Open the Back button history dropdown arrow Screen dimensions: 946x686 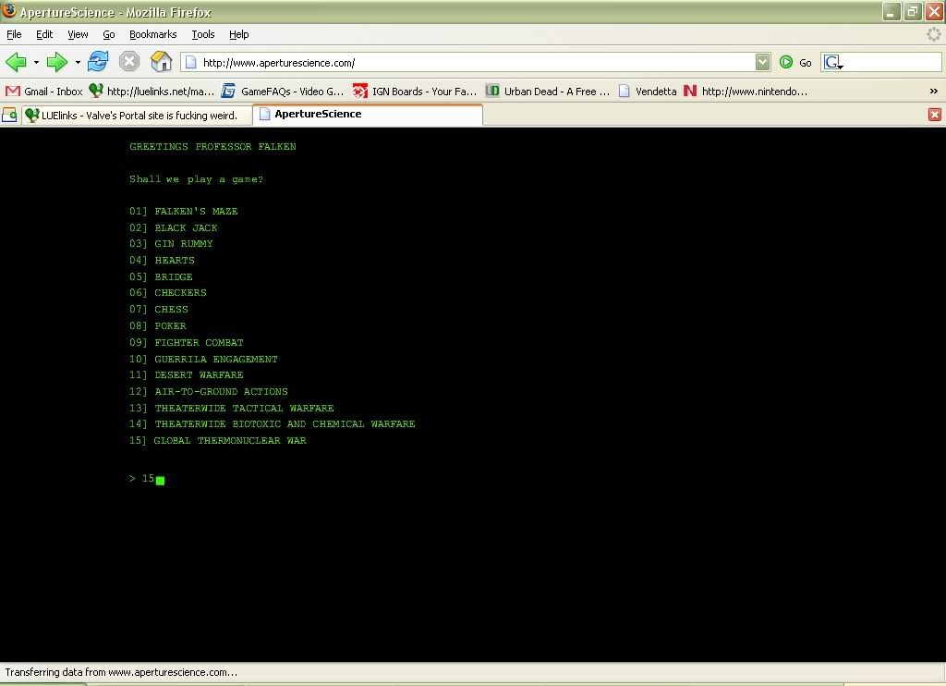tap(36, 62)
